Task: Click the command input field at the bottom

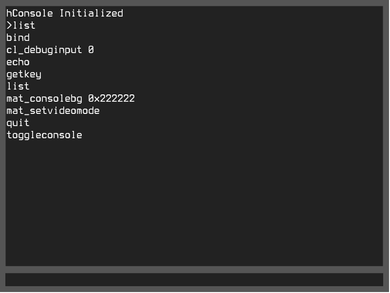Action: (x=194, y=280)
